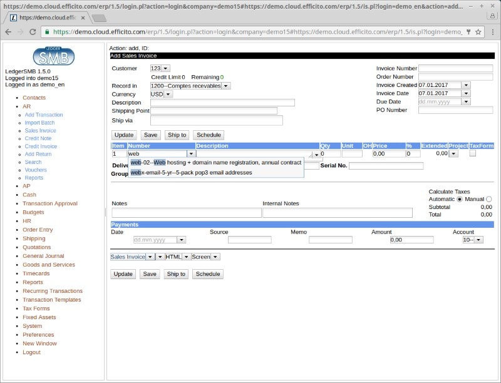Close the demo.cloud.efficito browser tab

[83, 18]
